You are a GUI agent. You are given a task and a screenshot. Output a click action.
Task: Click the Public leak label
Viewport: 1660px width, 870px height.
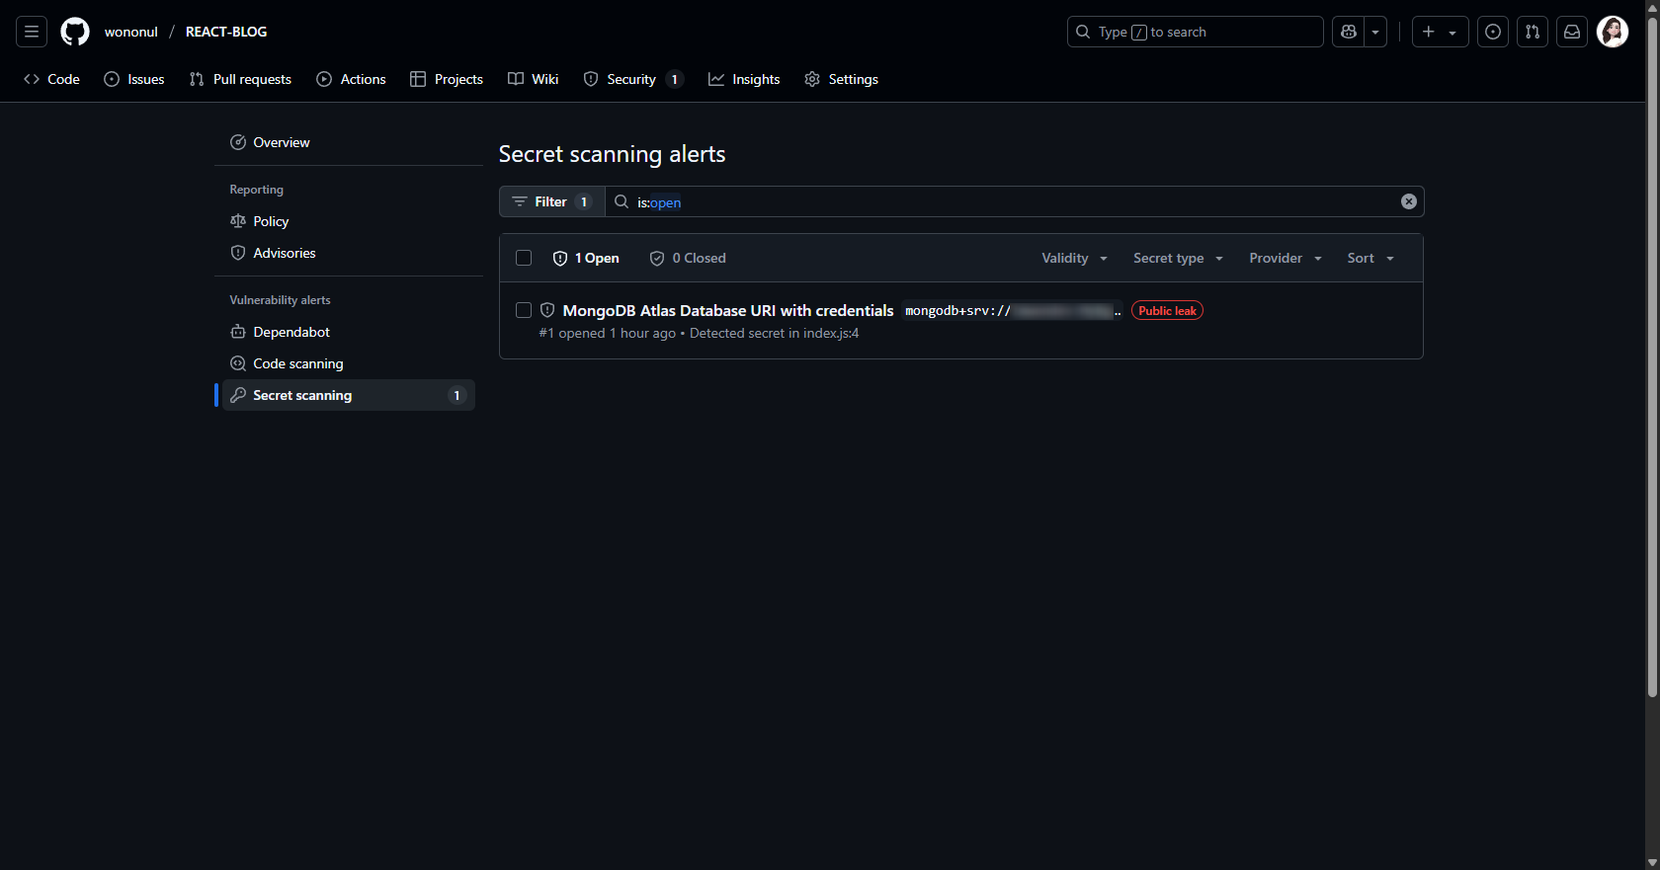click(1167, 310)
